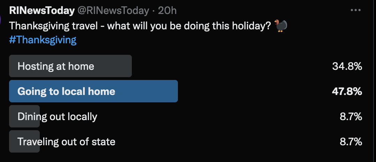
Task: Click the bold 47.8% poll result
Action: click(x=347, y=91)
